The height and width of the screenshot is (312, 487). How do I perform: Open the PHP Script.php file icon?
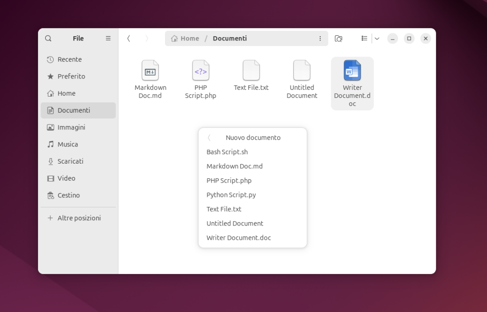[200, 70]
